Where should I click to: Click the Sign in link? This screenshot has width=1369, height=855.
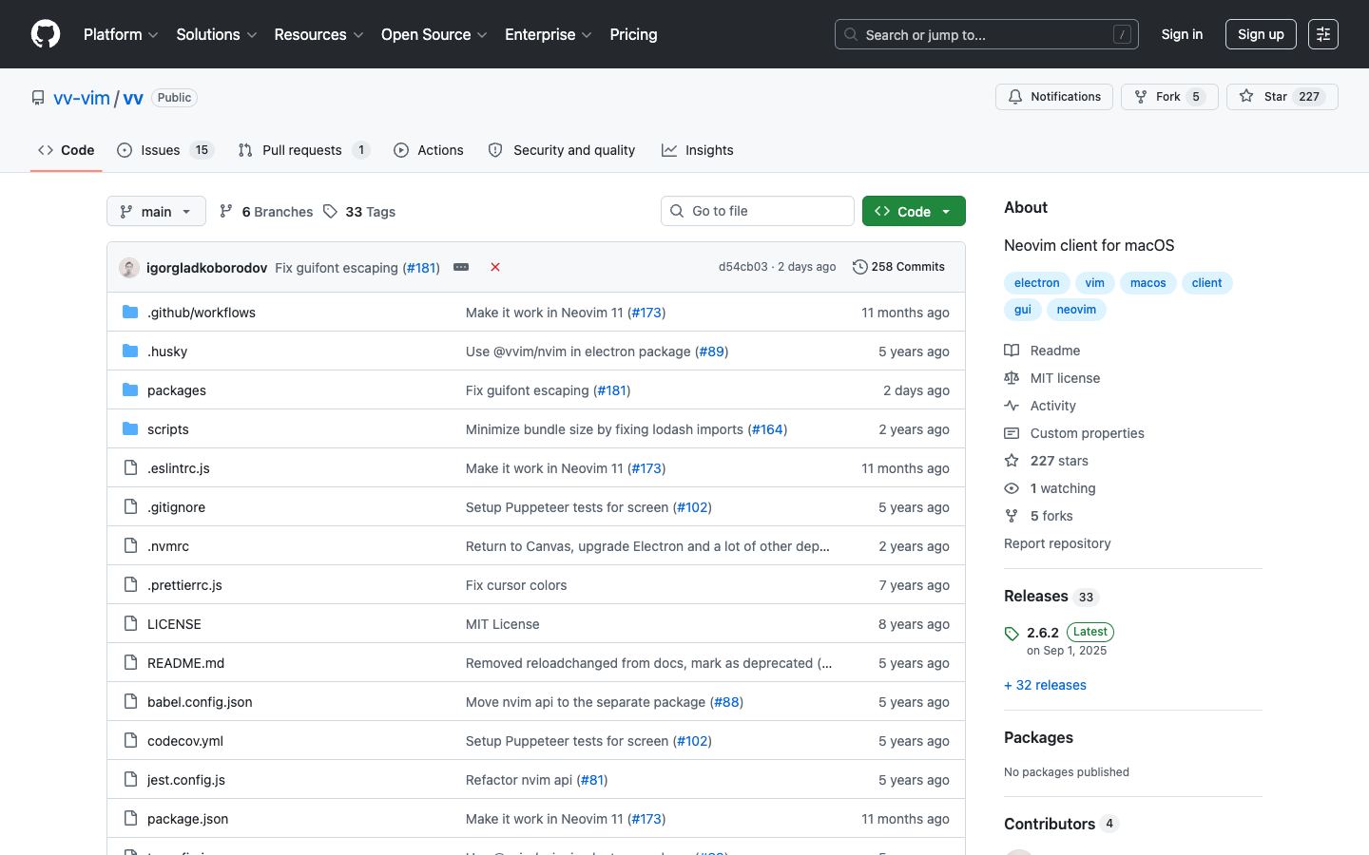click(1182, 34)
